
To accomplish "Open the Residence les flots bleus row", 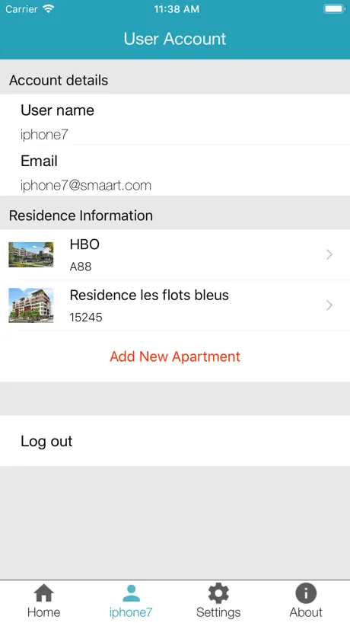I will (175, 305).
